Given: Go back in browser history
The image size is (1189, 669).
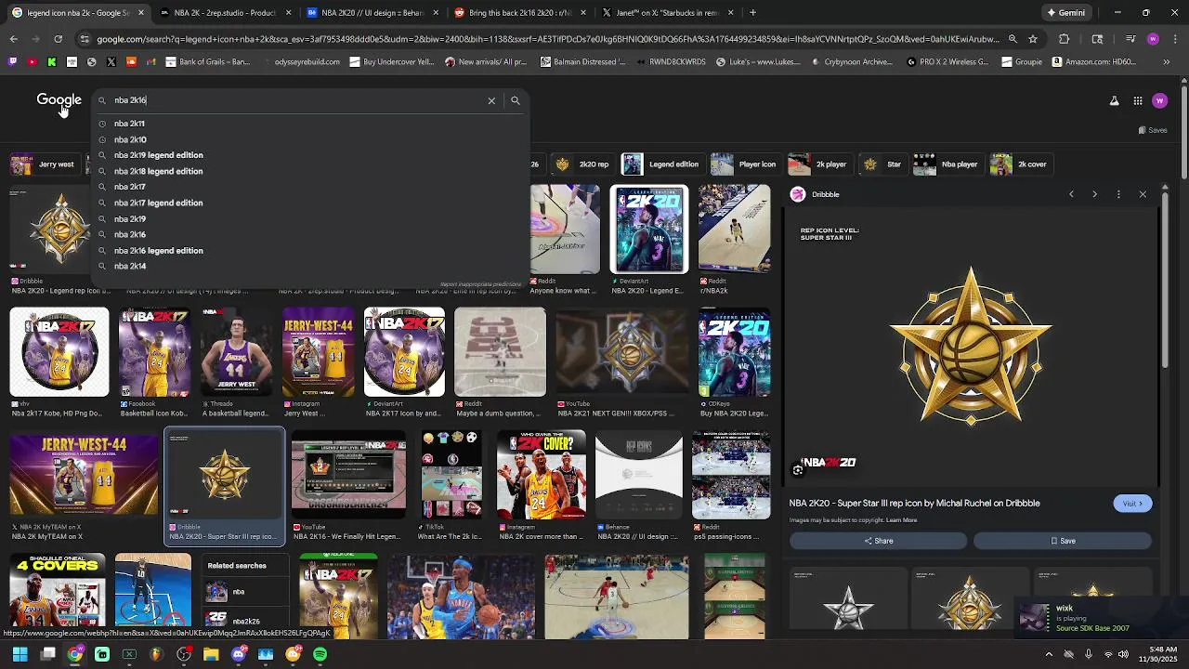Looking at the screenshot, I should (x=13, y=39).
